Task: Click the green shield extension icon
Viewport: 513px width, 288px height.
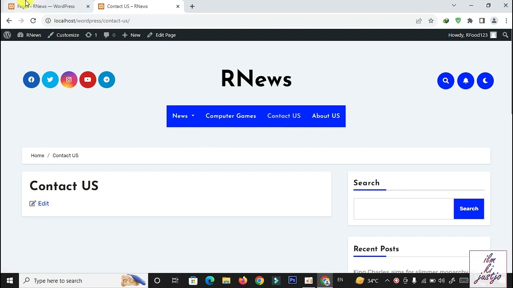Action: point(458,21)
